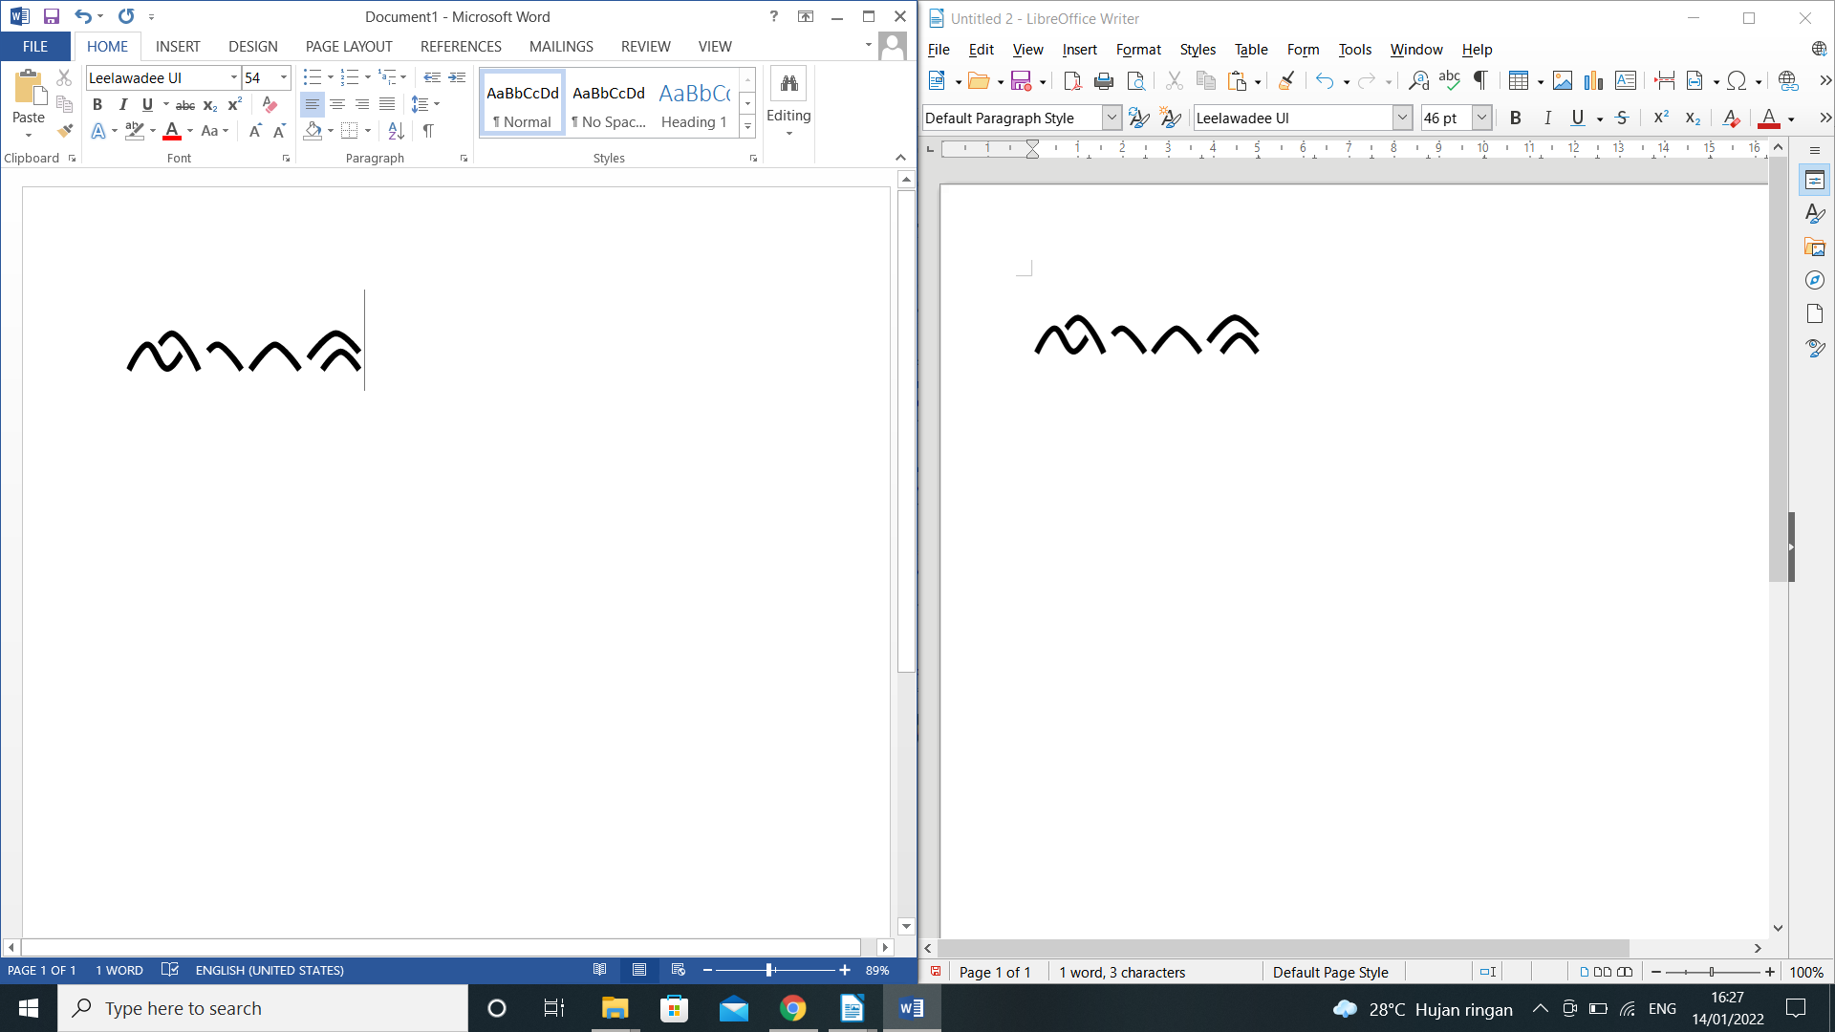Viewport: 1835px width, 1032px height.
Task: Click the LibreOffice zoom slider handle
Action: coord(1712,972)
